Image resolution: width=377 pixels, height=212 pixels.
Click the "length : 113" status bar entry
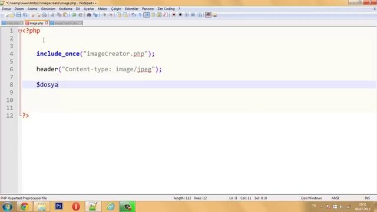click(182, 198)
